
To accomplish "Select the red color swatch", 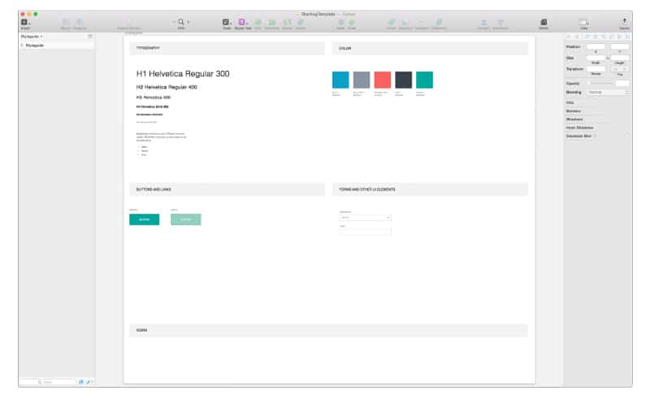I will [382, 80].
